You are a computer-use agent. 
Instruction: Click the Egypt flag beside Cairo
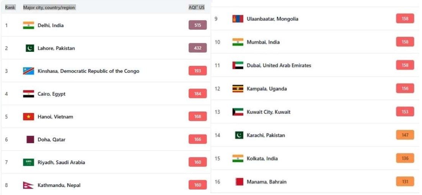pyautogui.click(x=28, y=94)
